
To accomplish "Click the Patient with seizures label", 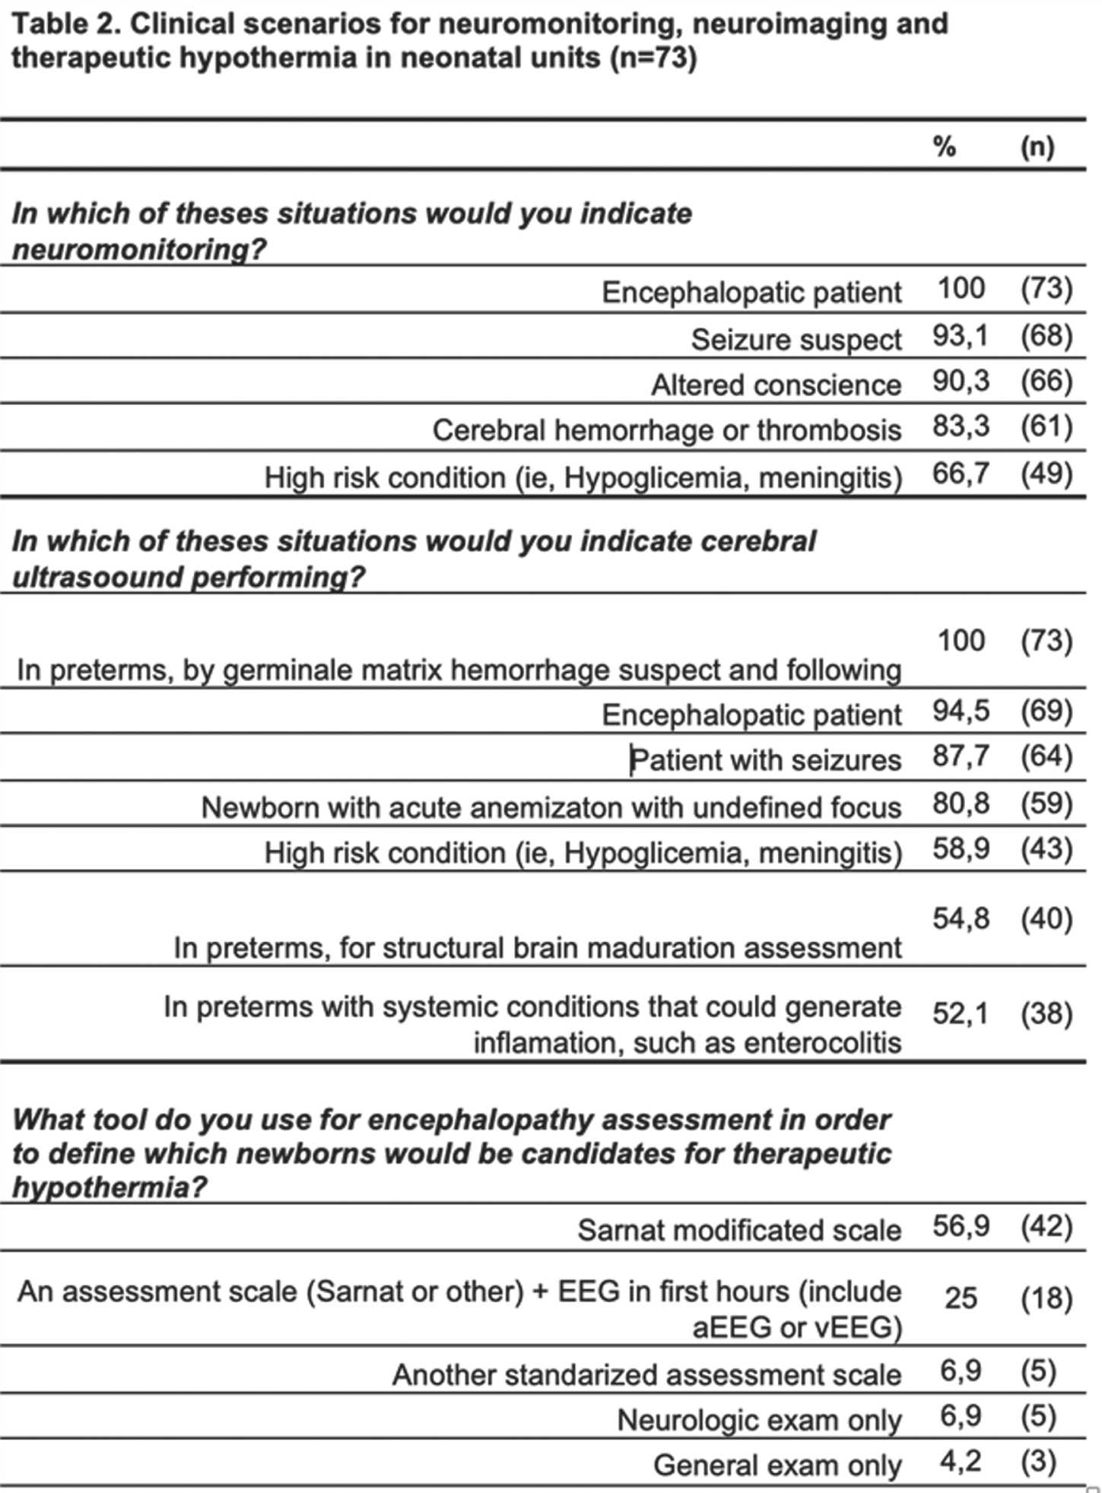I will [x=766, y=759].
